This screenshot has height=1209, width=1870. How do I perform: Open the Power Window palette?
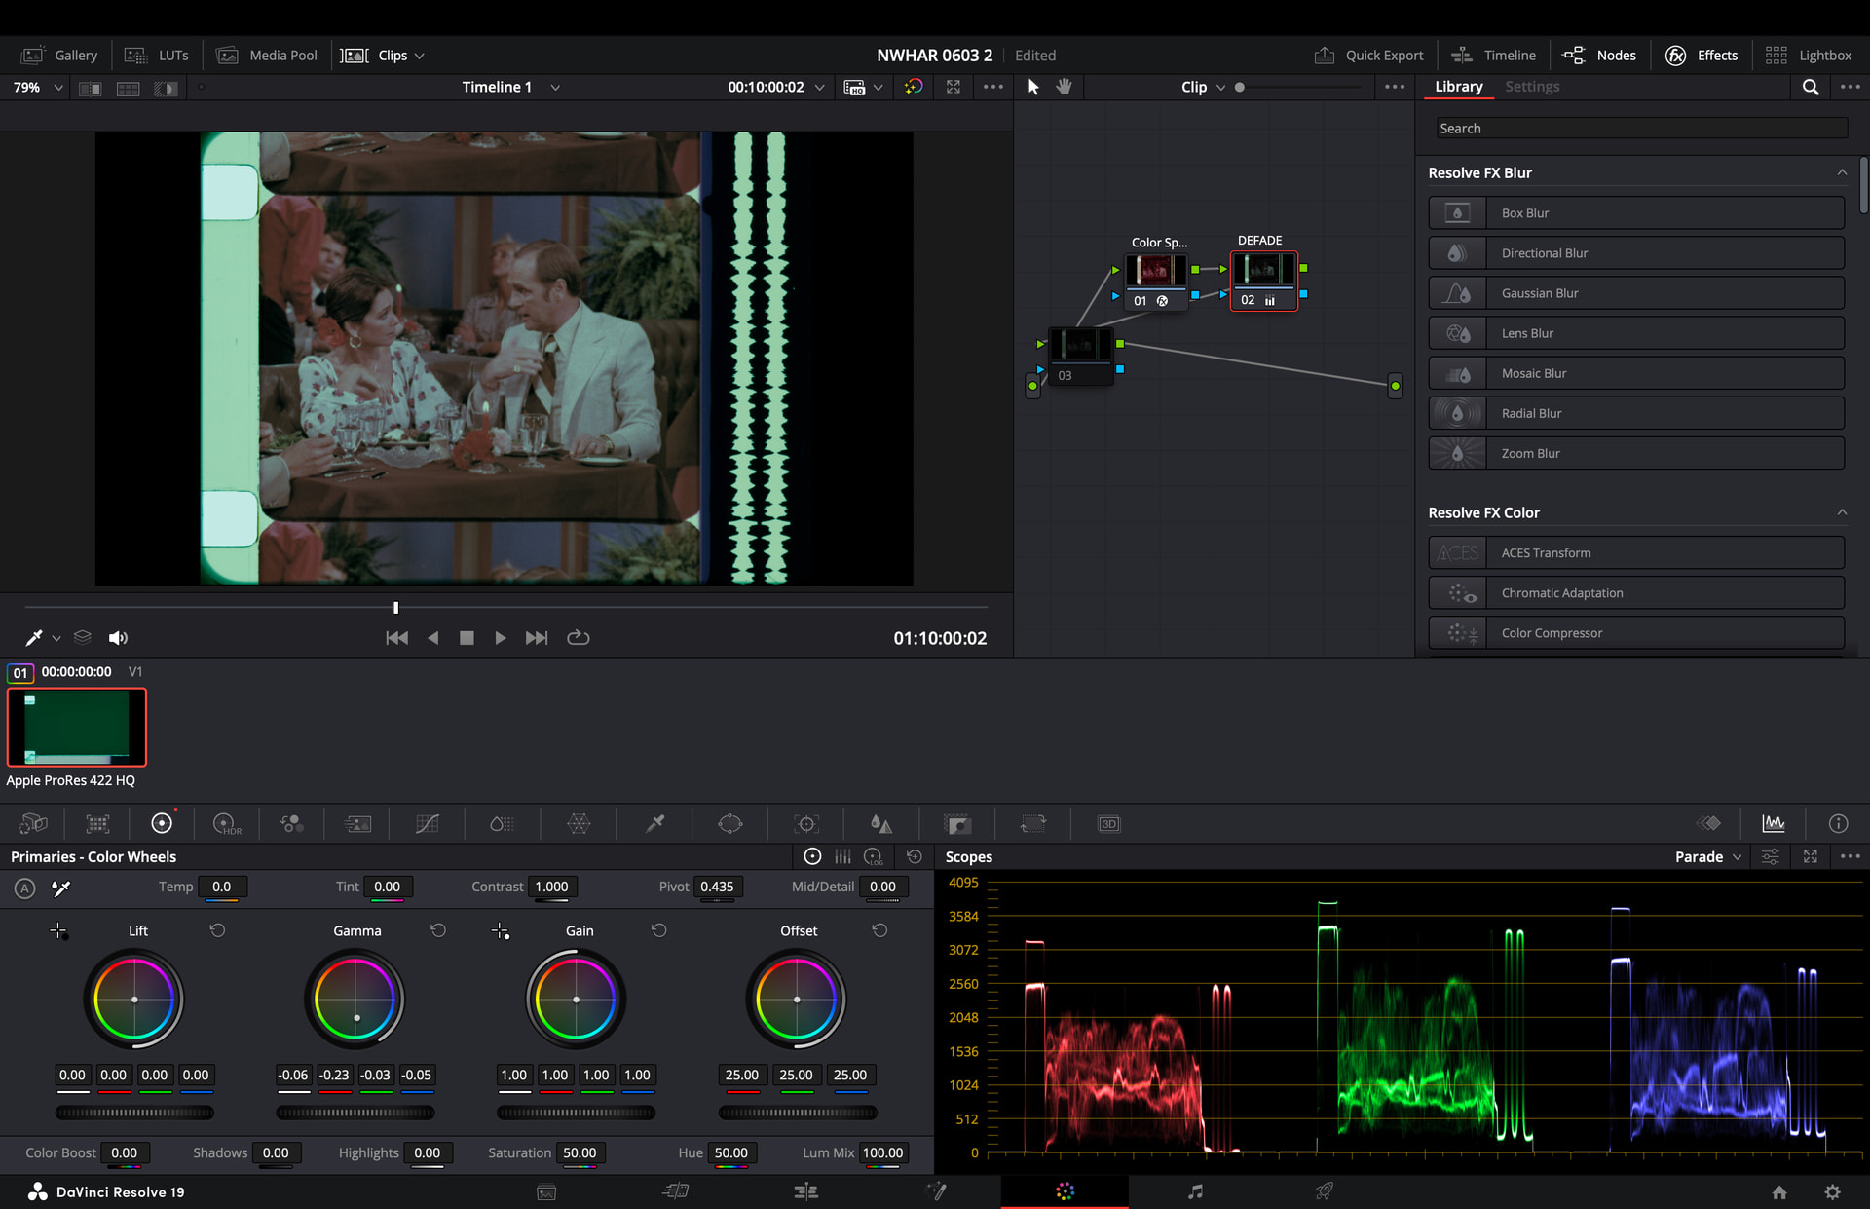point(729,824)
